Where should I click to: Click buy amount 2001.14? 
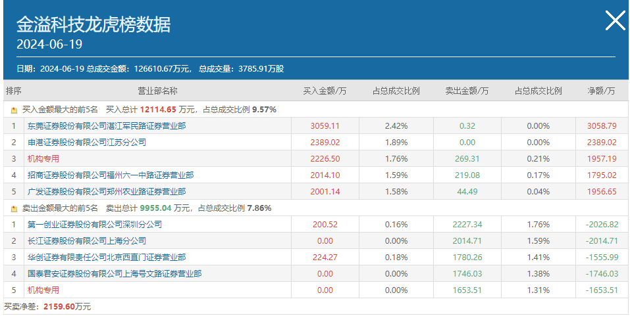325,192
